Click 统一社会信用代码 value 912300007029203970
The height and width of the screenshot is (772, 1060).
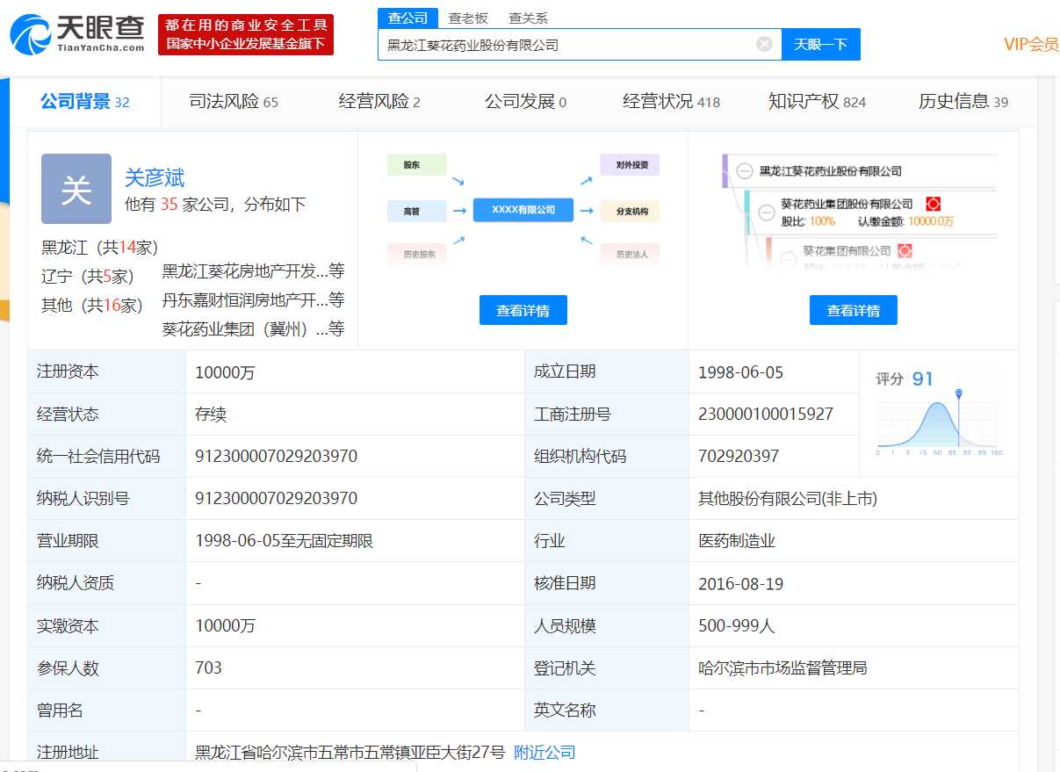point(276,457)
